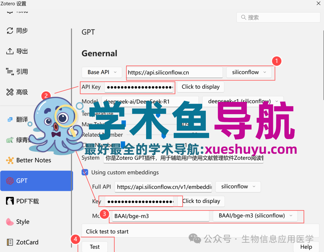Click Click to display beside API Key

pyautogui.click(x=200, y=87)
